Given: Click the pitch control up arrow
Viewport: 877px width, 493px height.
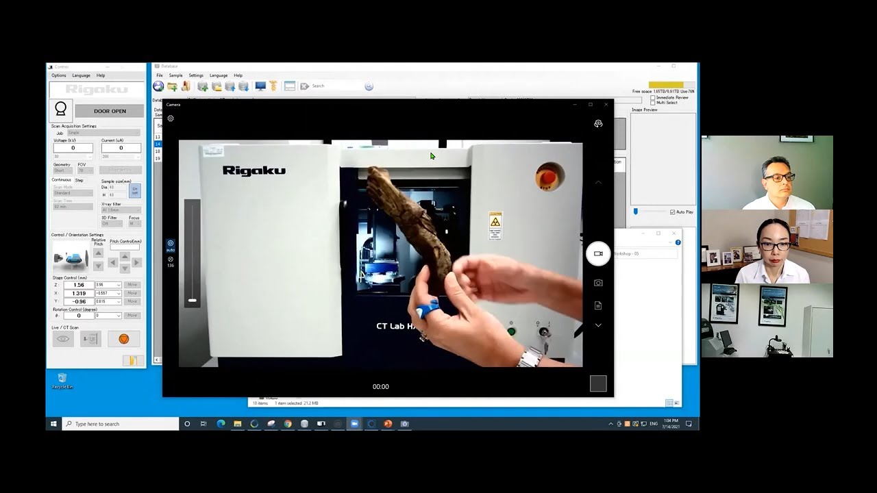Looking at the screenshot, I should (125, 256).
